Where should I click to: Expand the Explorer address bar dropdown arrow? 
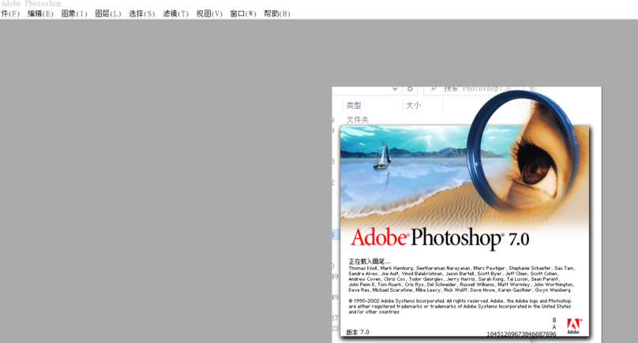[395, 90]
